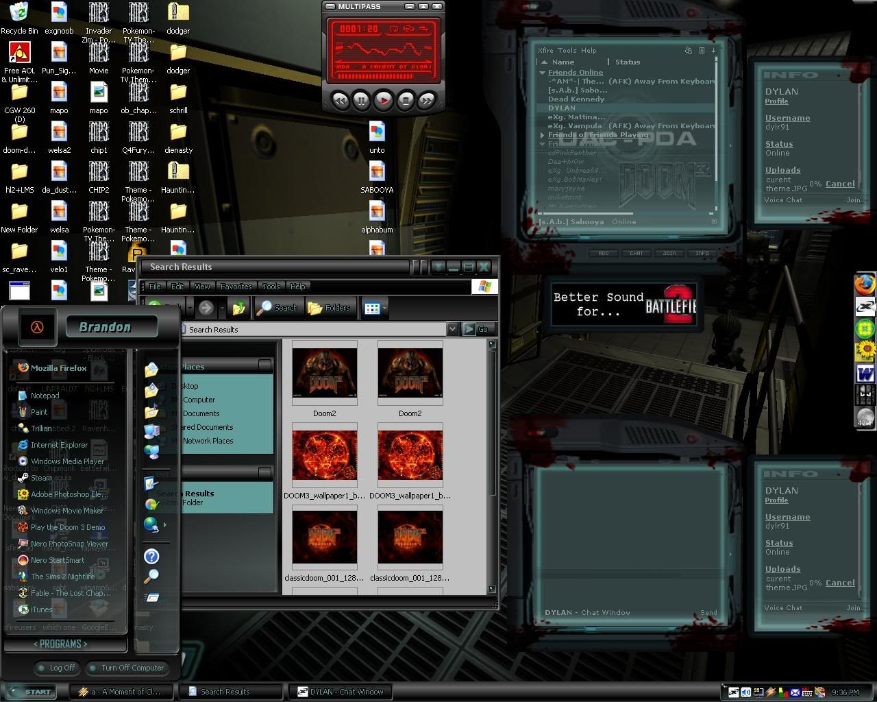
Task: Stop playback in Multipass player
Action: coord(406,101)
